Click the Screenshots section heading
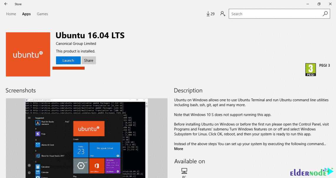This screenshot has height=178, width=336. coord(21,90)
